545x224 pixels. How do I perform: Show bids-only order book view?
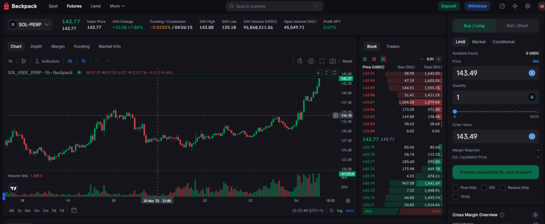(x=365, y=59)
